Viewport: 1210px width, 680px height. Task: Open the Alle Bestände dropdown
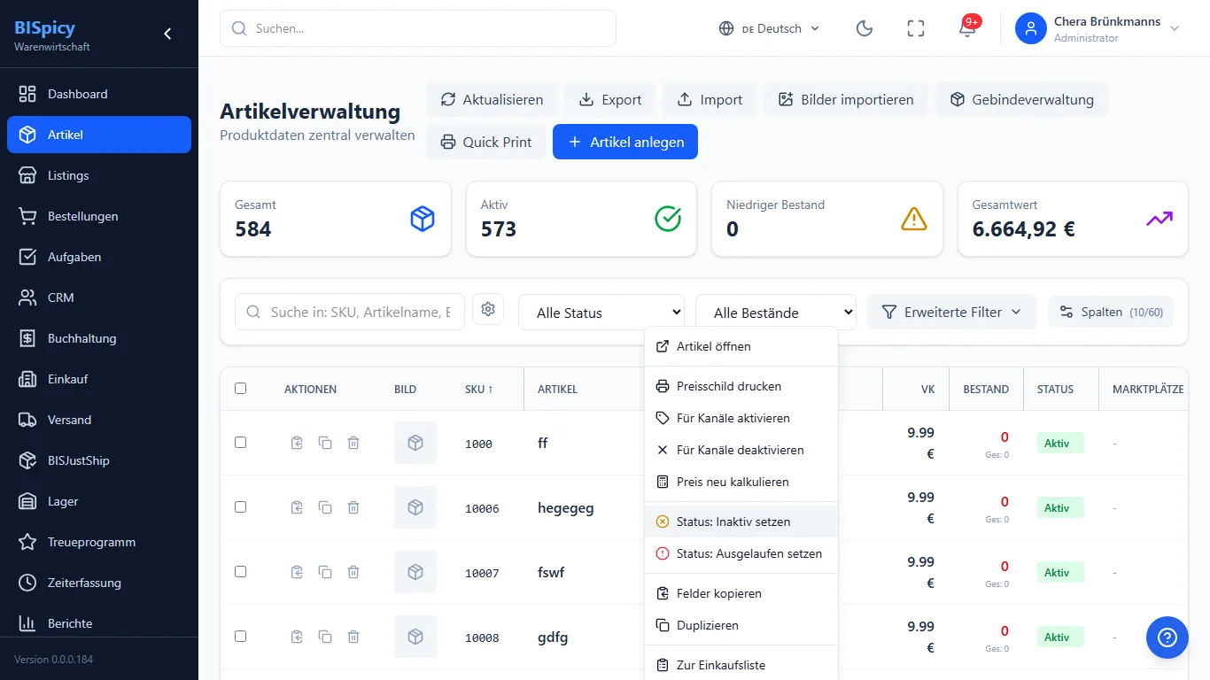(776, 313)
